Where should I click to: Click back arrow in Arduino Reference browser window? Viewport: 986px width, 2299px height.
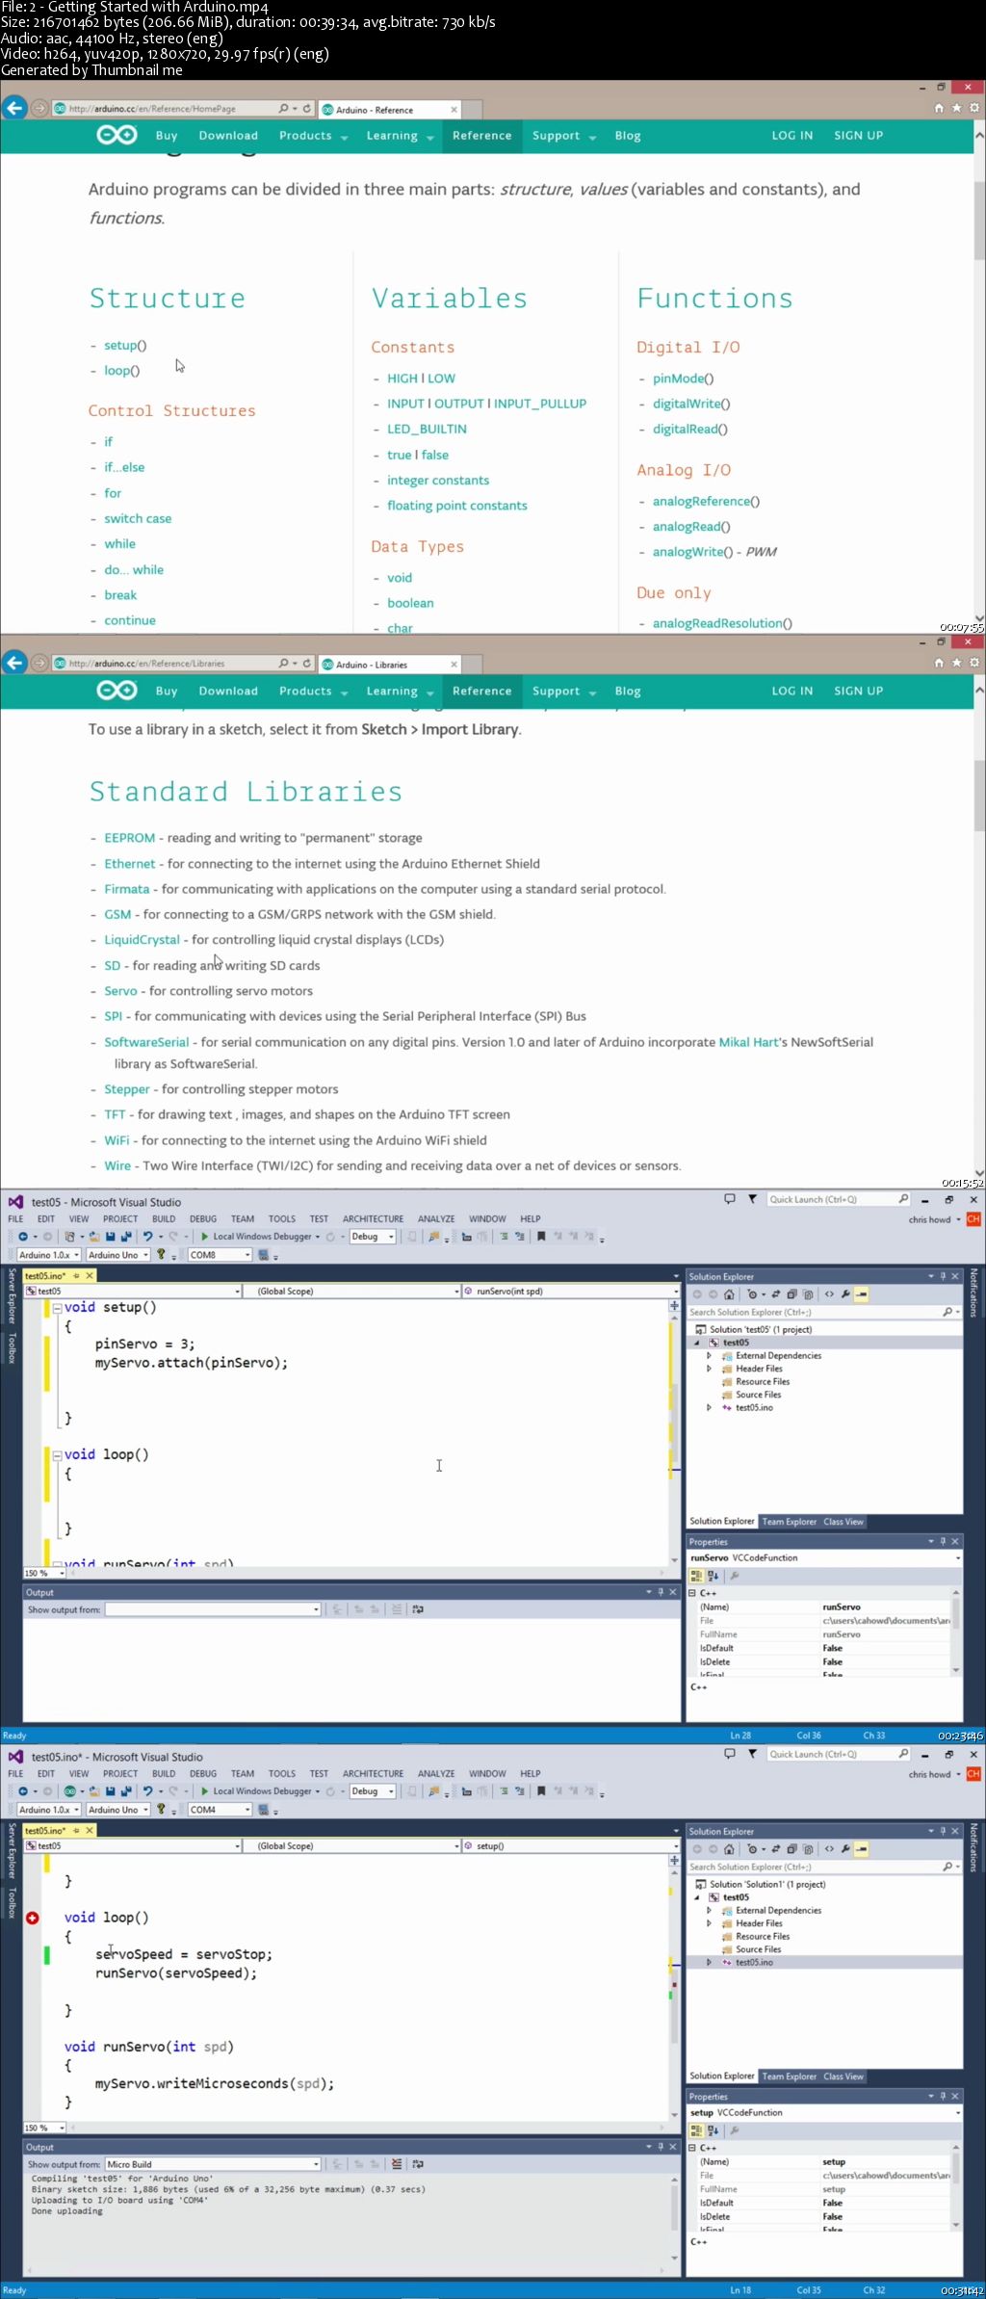coord(13,108)
